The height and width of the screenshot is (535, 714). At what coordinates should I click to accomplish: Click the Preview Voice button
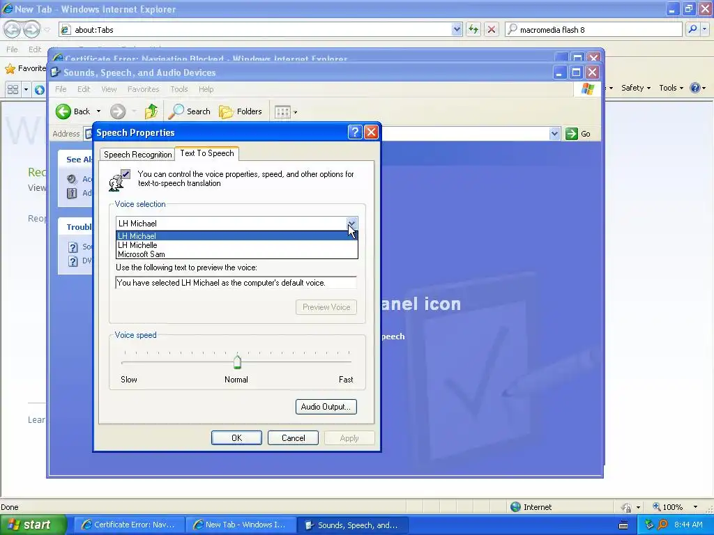(326, 307)
